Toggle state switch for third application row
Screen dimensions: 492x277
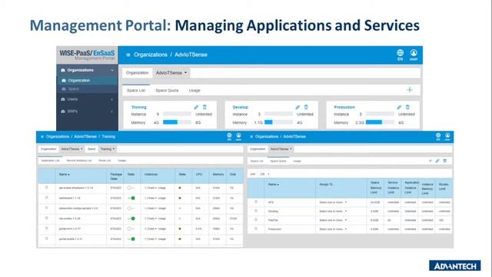131,209
